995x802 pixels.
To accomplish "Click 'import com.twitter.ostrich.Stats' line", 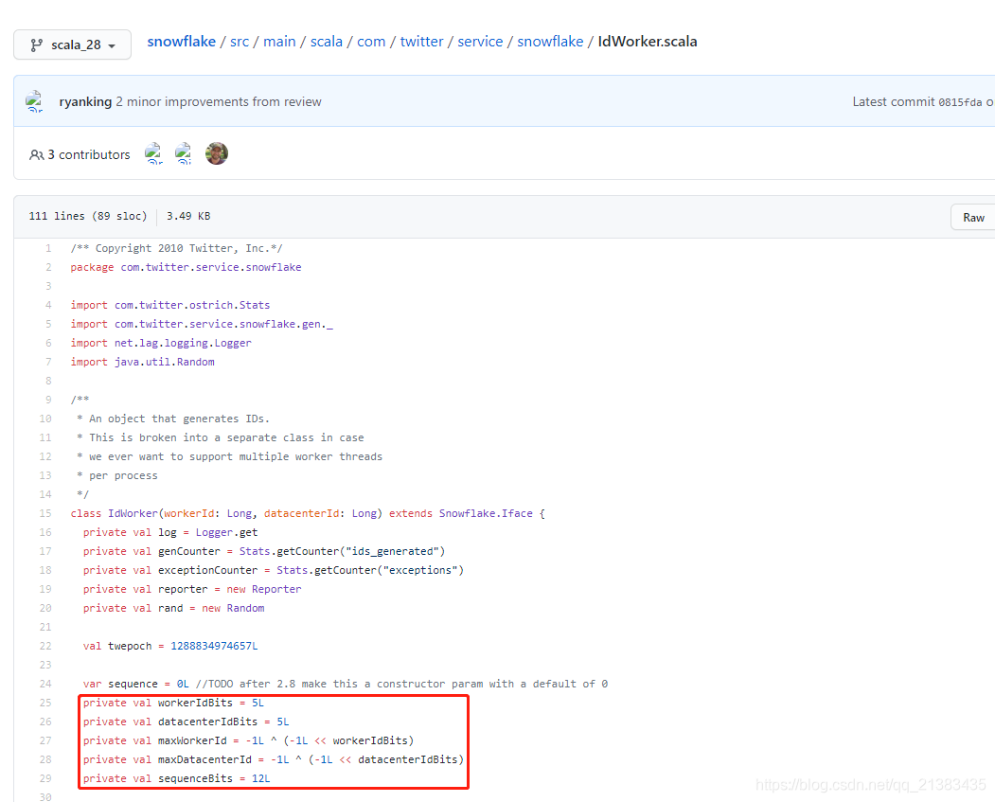I will 170,305.
